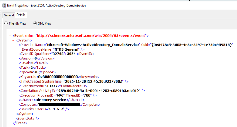Click the ThreadID value 700
Viewport: 237px width, 127px height.
pos(87,95)
